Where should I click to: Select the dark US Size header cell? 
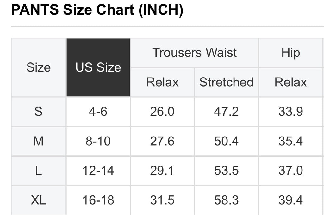tap(98, 67)
